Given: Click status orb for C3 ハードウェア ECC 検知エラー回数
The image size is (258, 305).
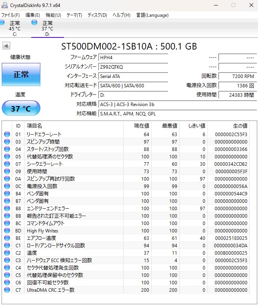Looking at the screenshot, I should 7,260.
